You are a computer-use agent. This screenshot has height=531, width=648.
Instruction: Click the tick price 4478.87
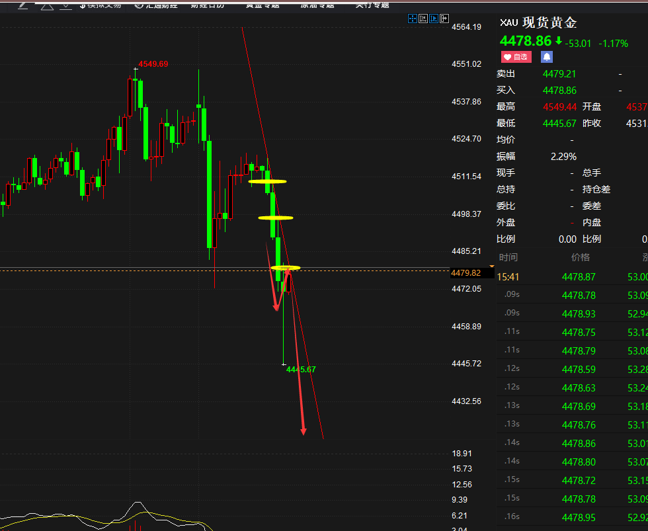(579, 277)
